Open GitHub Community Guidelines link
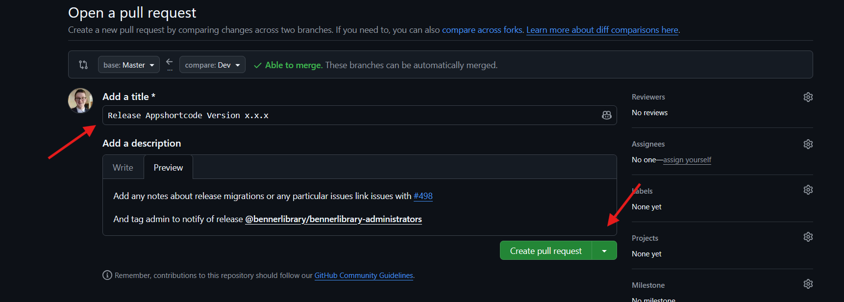Image resolution: width=844 pixels, height=302 pixels. (x=364, y=276)
